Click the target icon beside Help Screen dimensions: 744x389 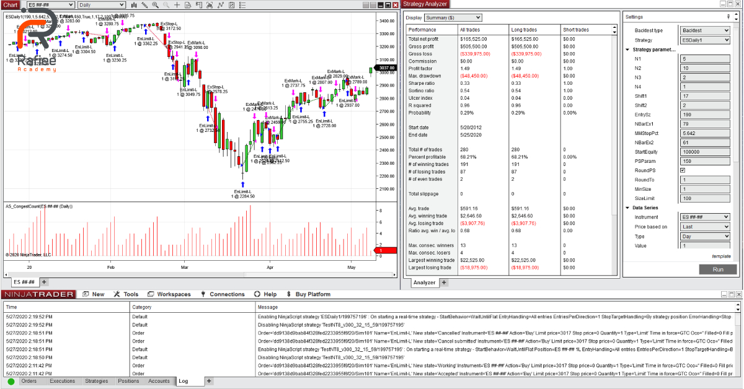[257, 294]
